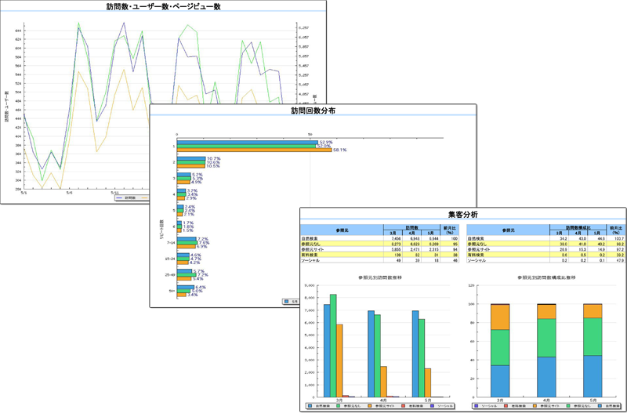Select the highlighted 有料検索 row in the left table

[x=379, y=255]
